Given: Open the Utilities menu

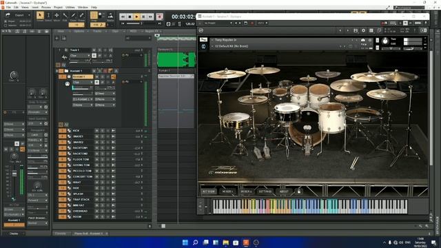Looking at the screenshot, I should pyautogui.click(x=70, y=8).
